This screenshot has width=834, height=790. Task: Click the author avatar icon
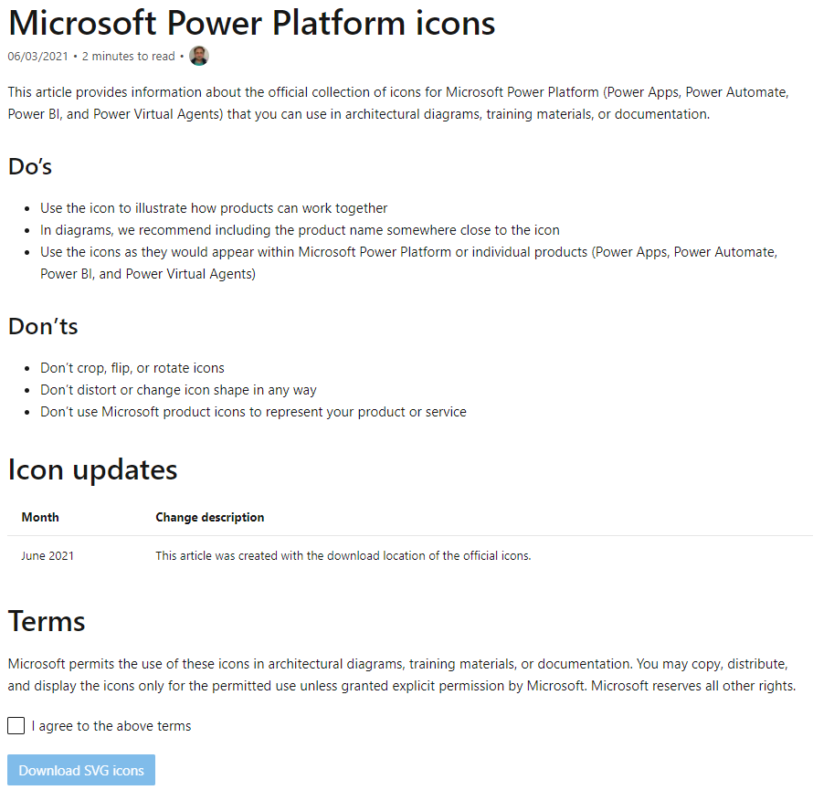click(199, 56)
